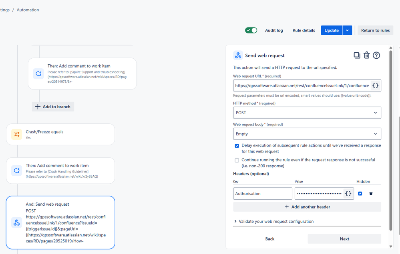Select the And: Send web request card
The height and width of the screenshot is (254, 400).
pyautogui.click(x=60, y=222)
